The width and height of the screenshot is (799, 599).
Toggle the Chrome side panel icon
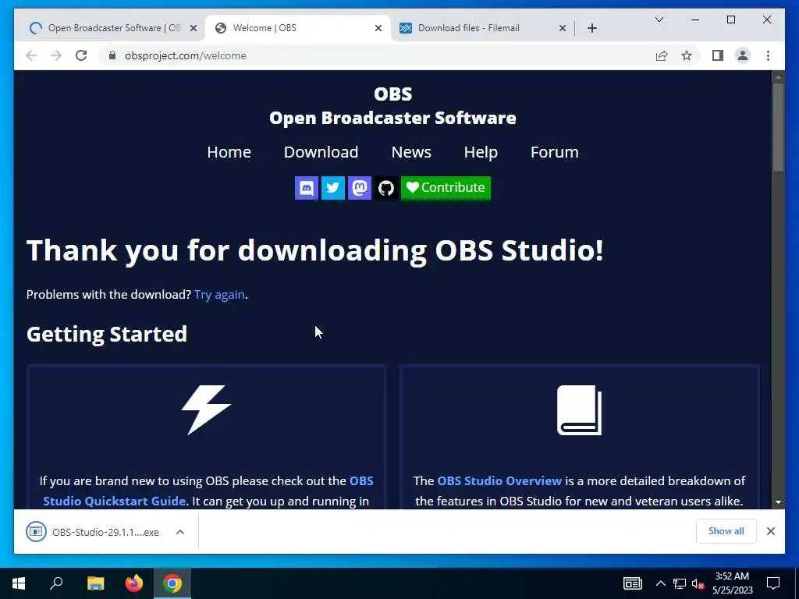(718, 55)
